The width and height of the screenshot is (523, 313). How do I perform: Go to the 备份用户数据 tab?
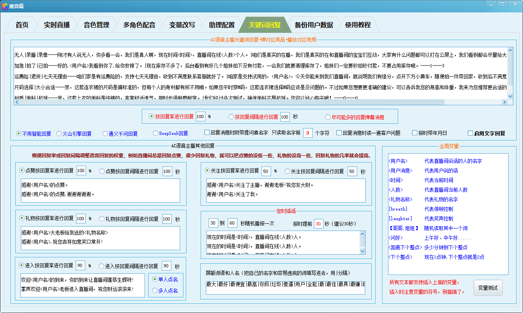pos(314,25)
